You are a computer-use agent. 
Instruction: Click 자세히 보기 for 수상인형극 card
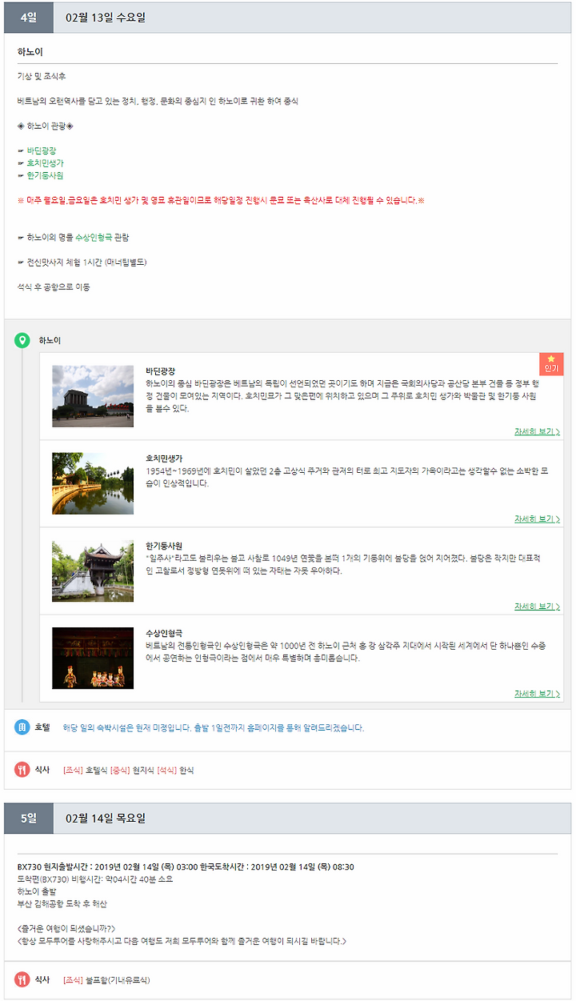click(x=537, y=693)
